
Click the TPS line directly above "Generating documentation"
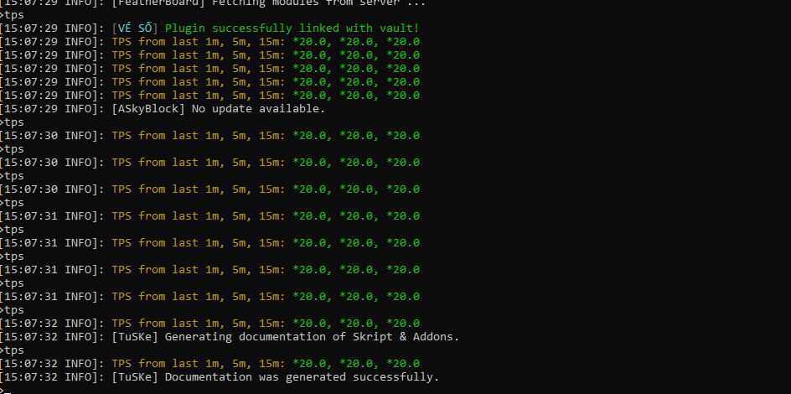pyautogui.click(x=266, y=324)
